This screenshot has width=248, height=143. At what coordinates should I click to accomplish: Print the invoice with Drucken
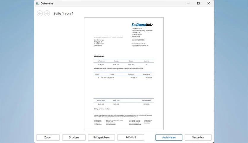tap(74, 137)
